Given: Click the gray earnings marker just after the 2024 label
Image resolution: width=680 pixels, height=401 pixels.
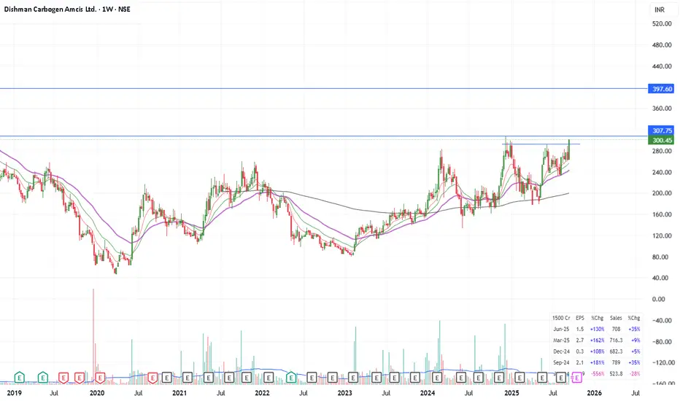Looking at the screenshot, I should coord(437,378).
